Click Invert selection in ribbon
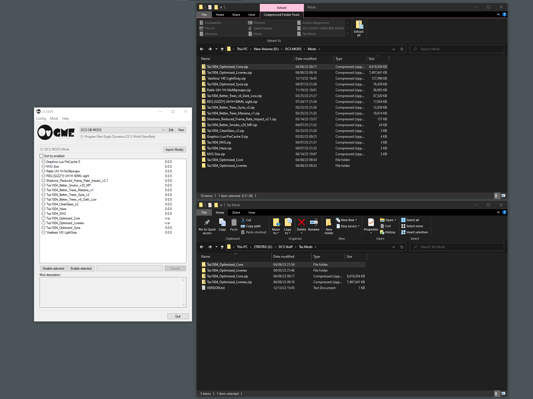533x399 pixels. click(x=414, y=232)
